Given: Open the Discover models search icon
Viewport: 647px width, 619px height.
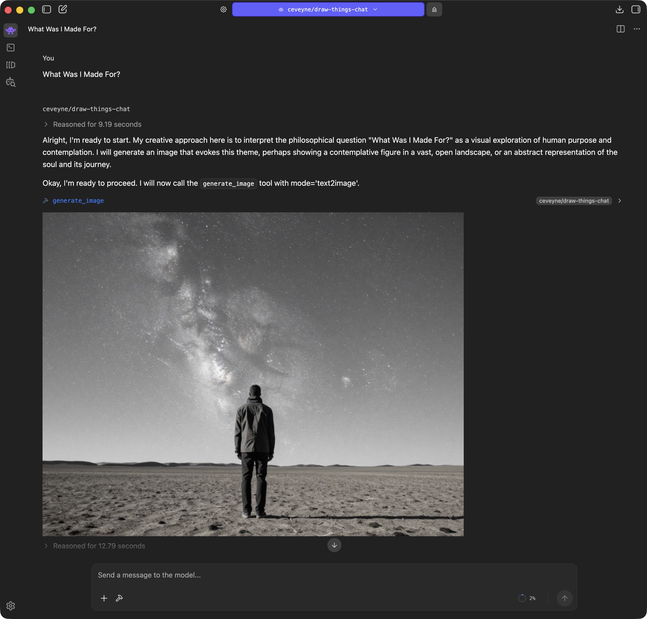Looking at the screenshot, I should [x=11, y=82].
